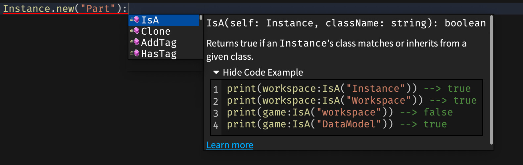Viewport: 523px width, 165px height.
Task: Click the "Hide Code Example" label
Action: point(263,72)
